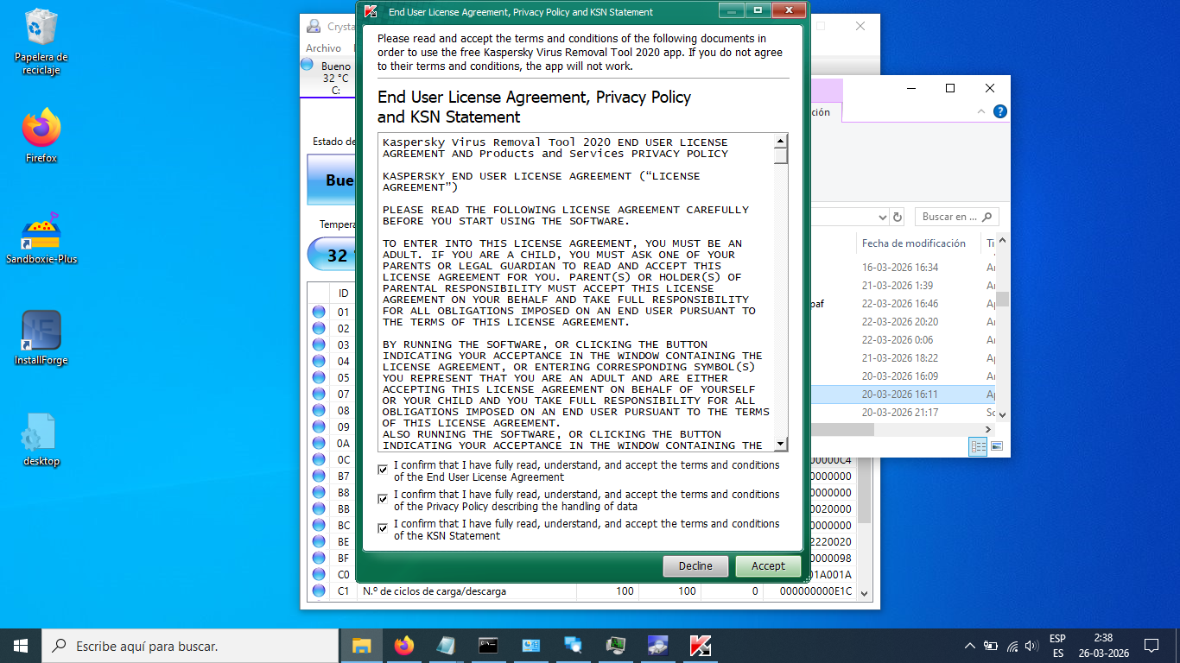Accept the Kaspersky license agreement
This screenshot has width=1180, height=663.
pyautogui.click(x=767, y=566)
